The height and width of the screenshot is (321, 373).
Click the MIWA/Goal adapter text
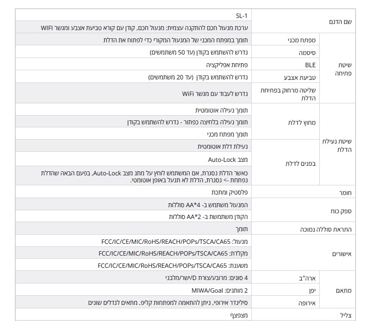(x=219, y=290)
